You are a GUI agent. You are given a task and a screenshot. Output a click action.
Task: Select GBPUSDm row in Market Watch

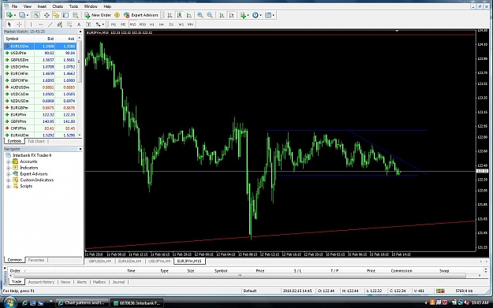(40, 60)
